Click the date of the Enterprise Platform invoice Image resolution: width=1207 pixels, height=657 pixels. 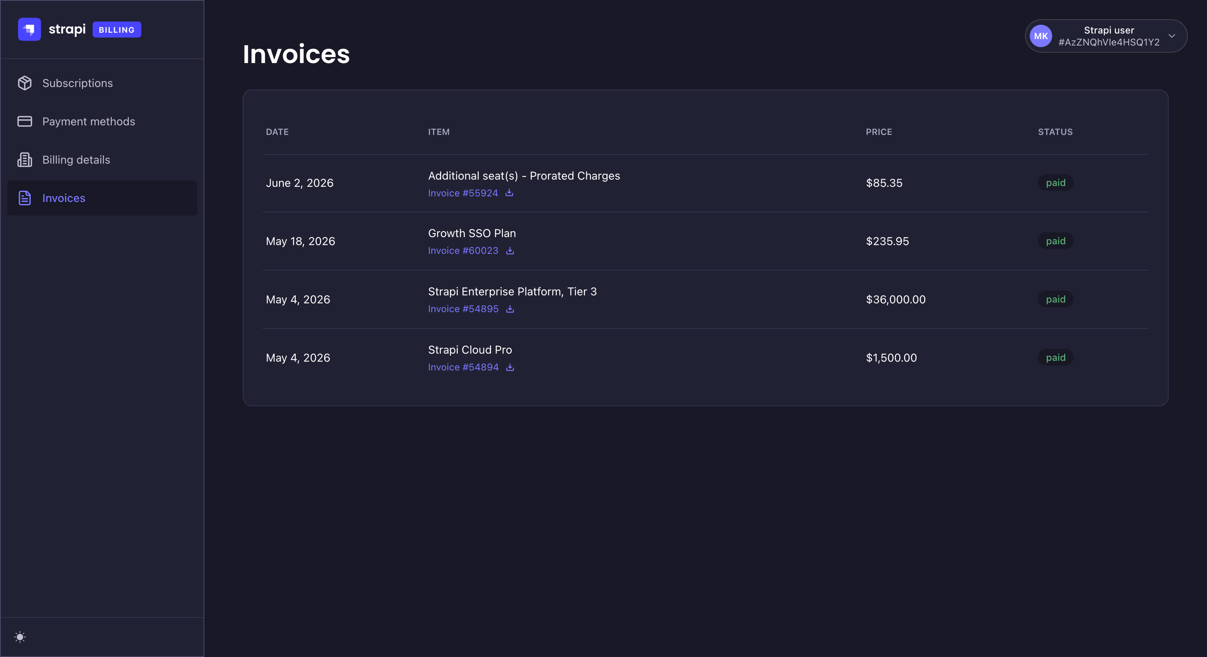[x=298, y=299]
